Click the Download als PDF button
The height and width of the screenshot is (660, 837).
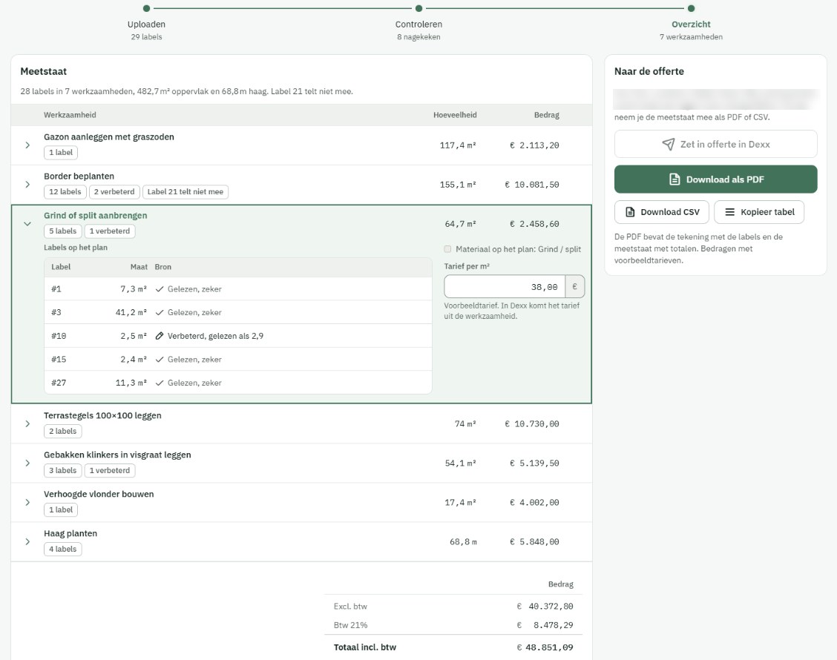click(x=715, y=179)
